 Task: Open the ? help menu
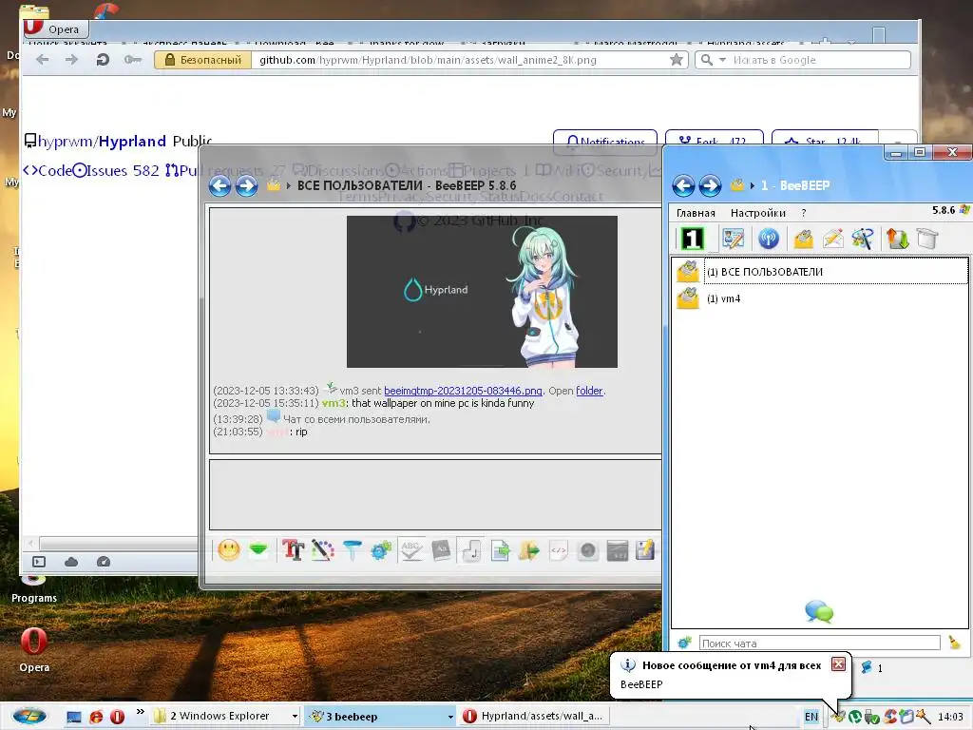tap(804, 213)
